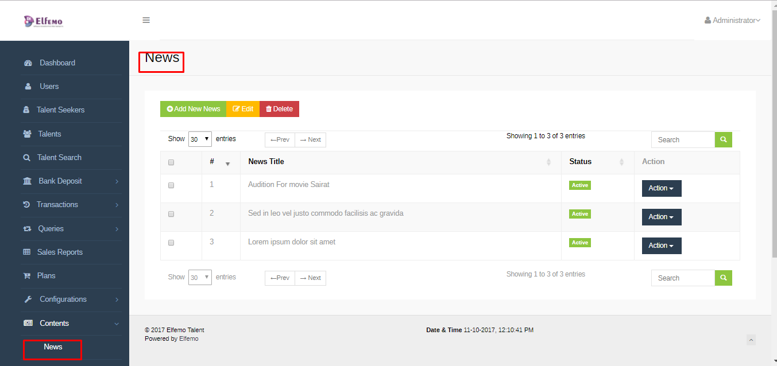Click 'Sed in leo vel justo commodo' title

[326, 213]
